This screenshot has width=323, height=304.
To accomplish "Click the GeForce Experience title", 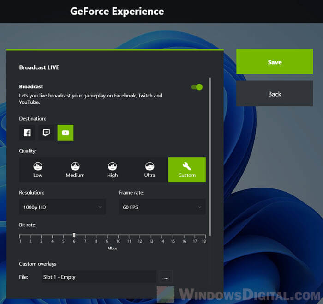I will coord(117,12).
